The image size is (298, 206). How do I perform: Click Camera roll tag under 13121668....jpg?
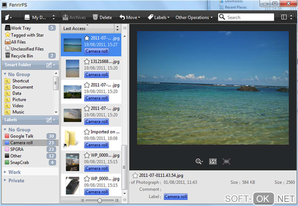[x=96, y=75]
